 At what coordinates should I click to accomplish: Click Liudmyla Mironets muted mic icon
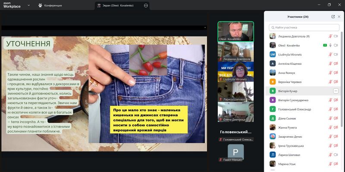click(x=330, y=54)
